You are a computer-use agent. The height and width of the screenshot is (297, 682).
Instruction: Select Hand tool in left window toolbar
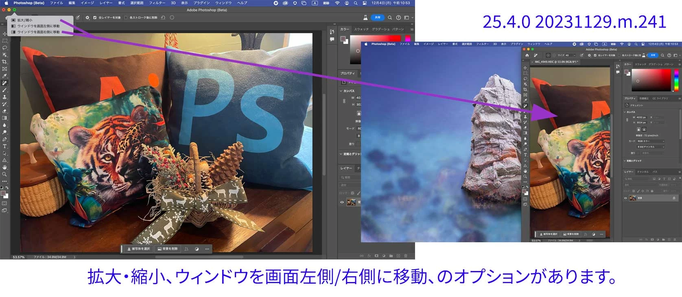(x=4, y=167)
